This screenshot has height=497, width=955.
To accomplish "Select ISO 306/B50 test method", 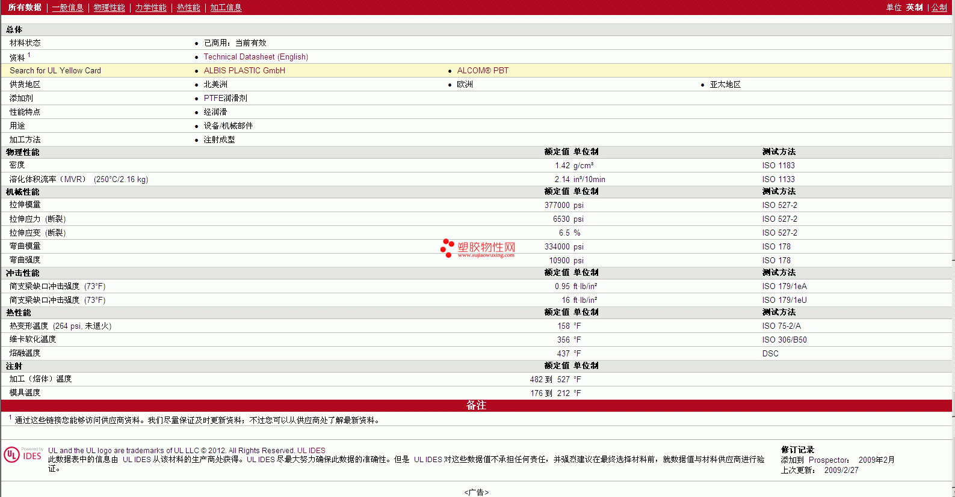I will point(784,340).
